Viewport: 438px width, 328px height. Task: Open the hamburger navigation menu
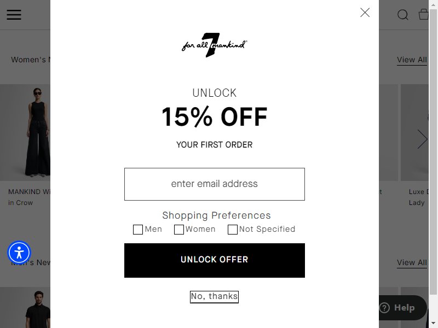pyautogui.click(x=14, y=15)
